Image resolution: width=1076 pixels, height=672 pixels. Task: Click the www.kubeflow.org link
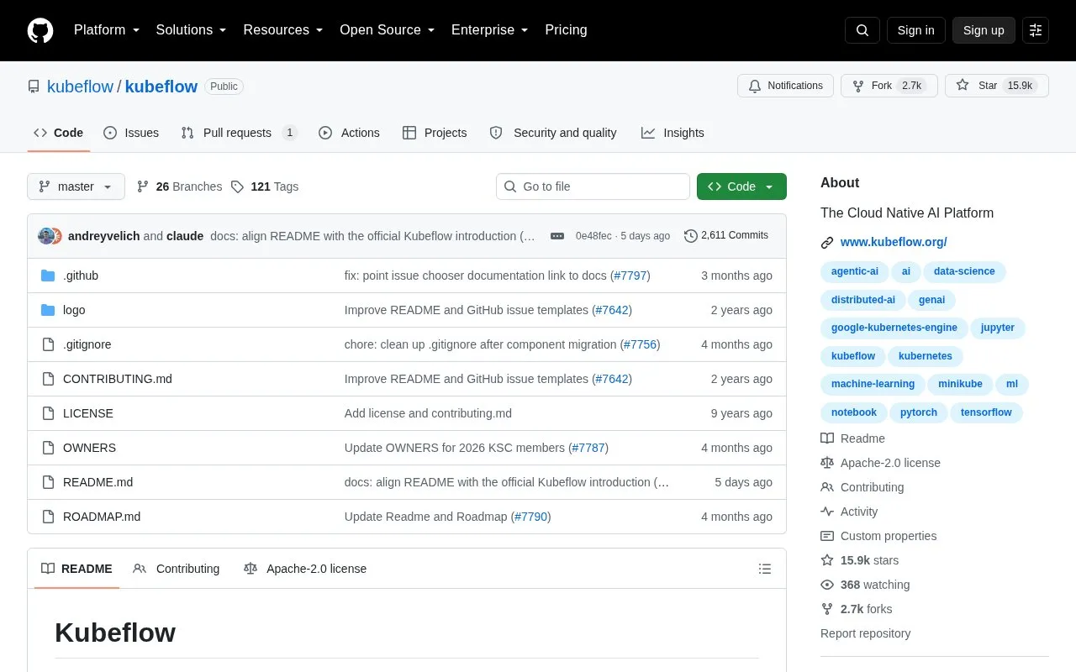tap(894, 242)
